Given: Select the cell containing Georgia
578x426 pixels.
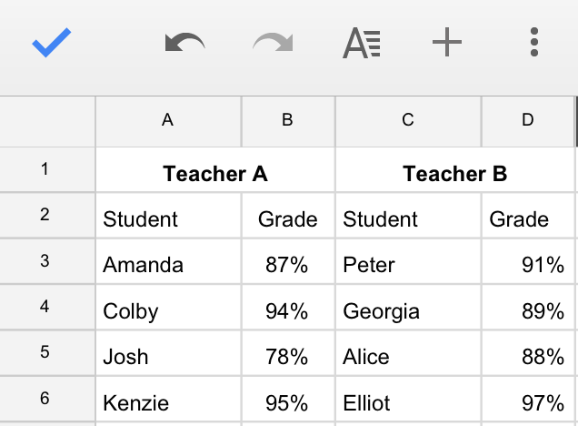Looking at the screenshot, I should [408, 307].
